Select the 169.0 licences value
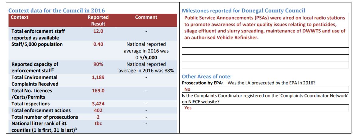Screen dimensions: 355x139 pos(98,91)
